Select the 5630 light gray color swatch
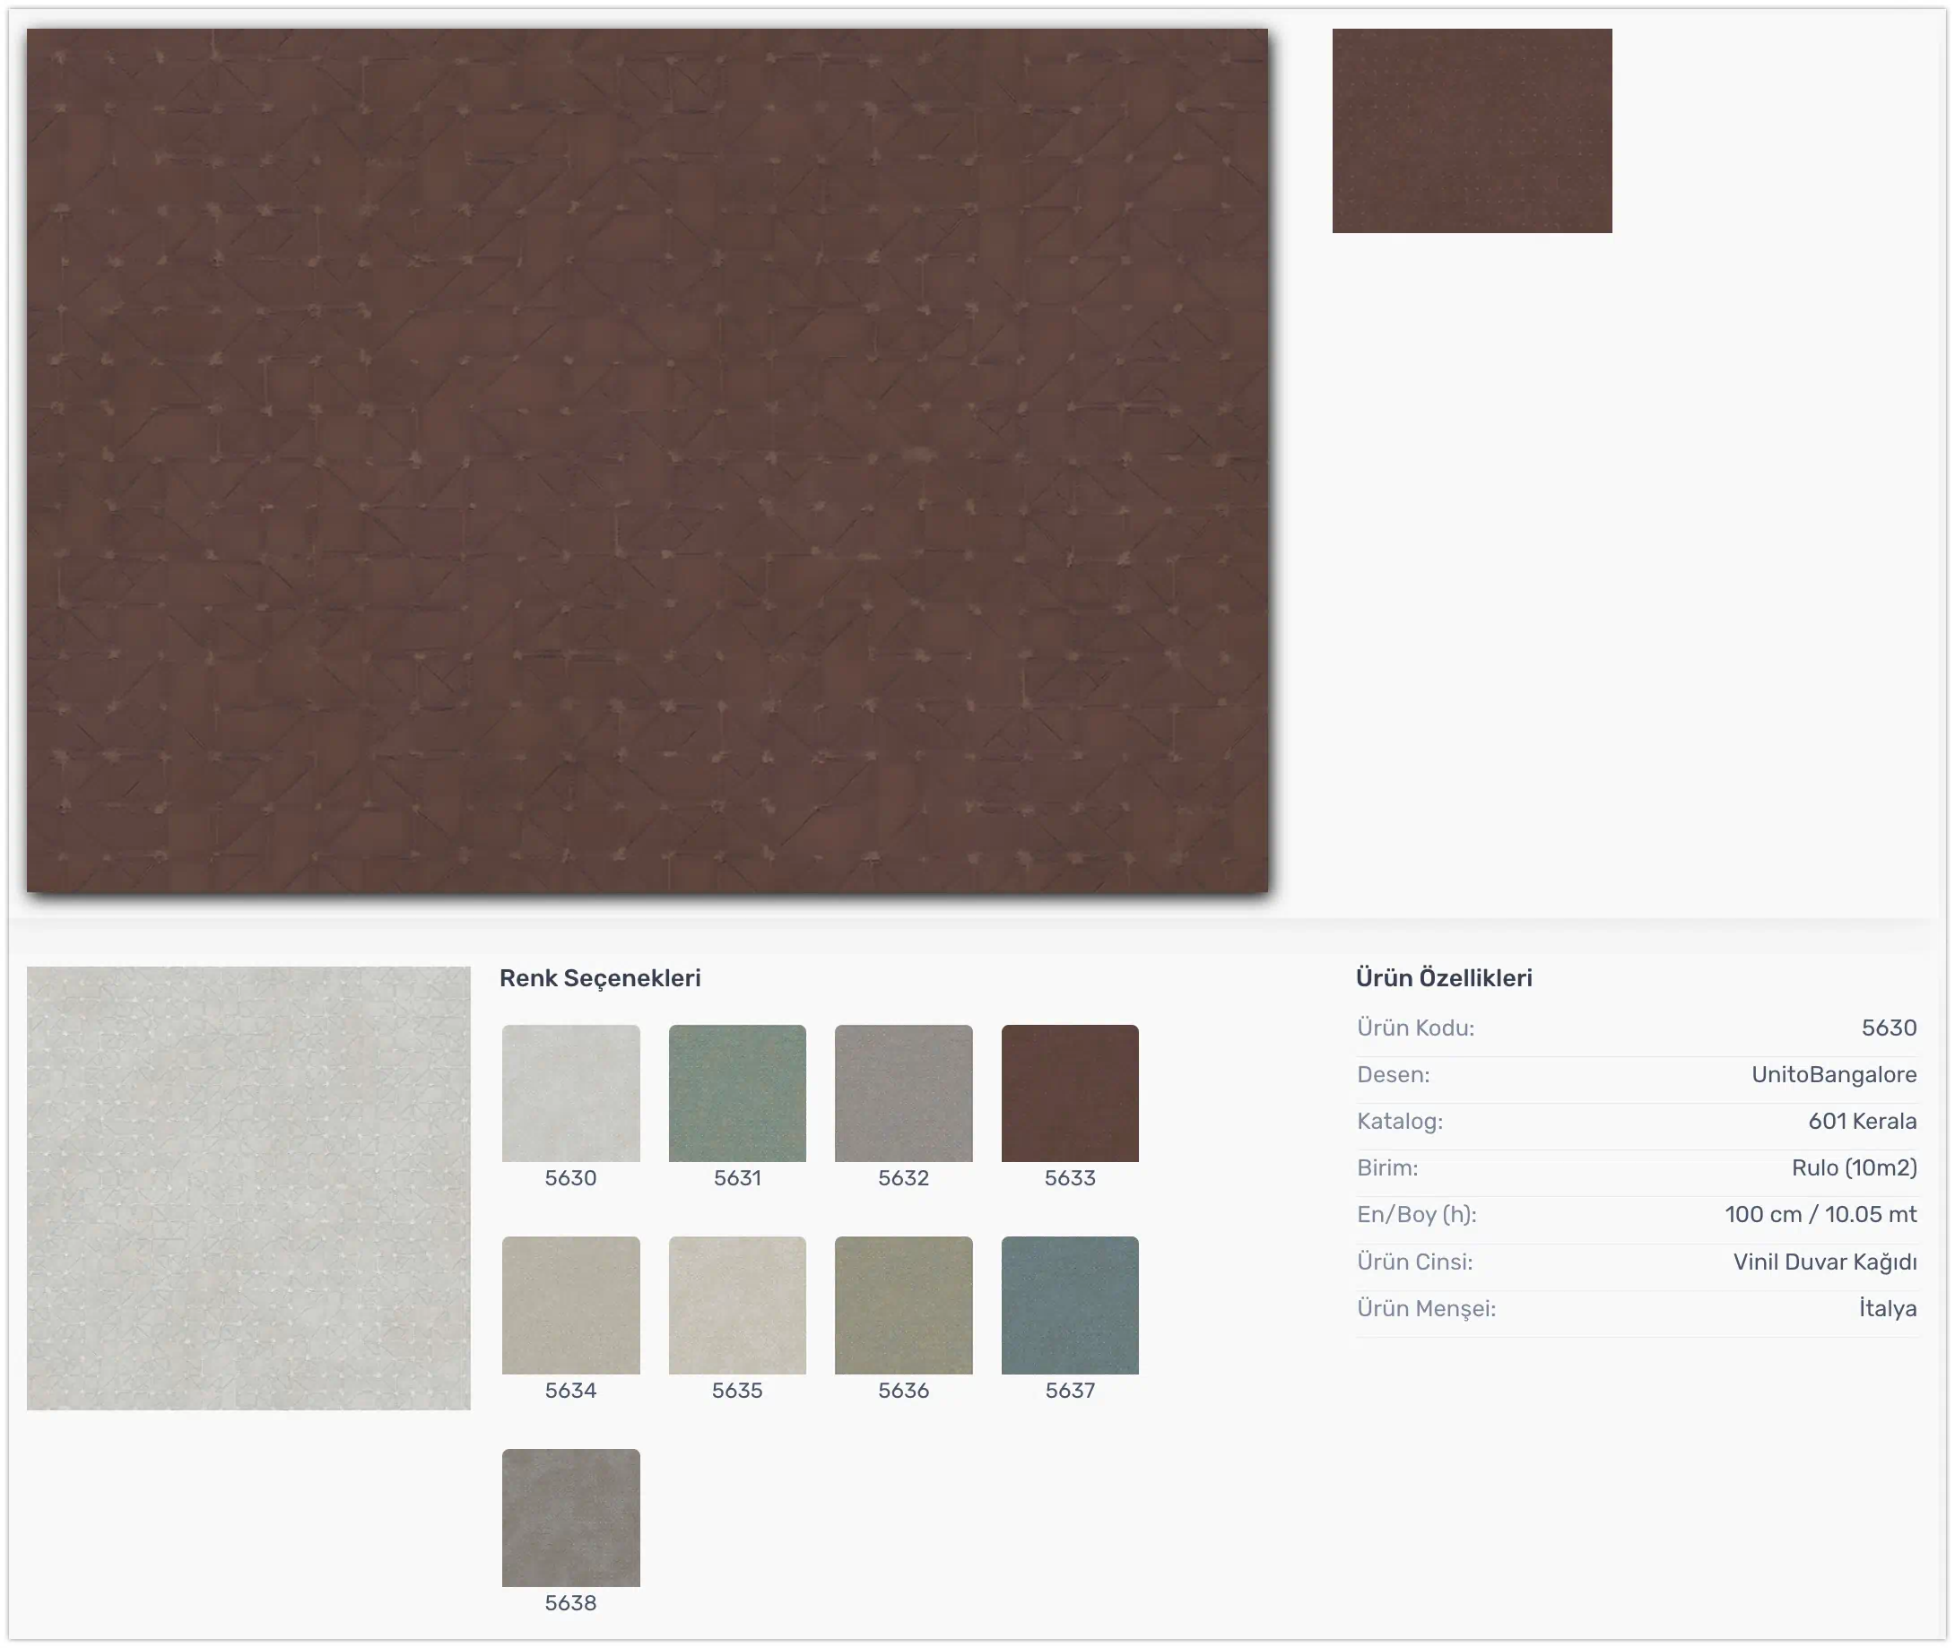 pos(570,1093)
